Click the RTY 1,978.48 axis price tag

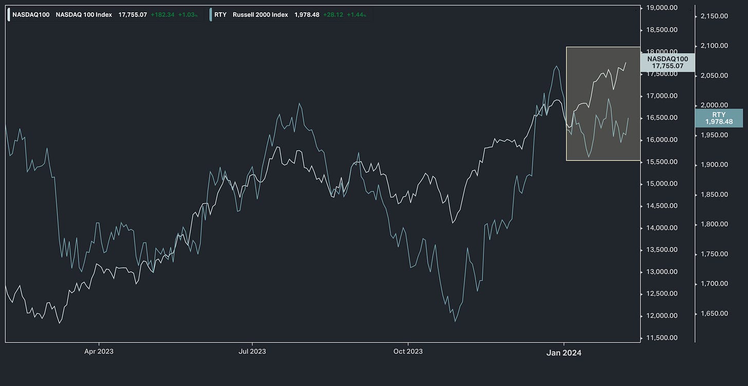click(719, 118)
